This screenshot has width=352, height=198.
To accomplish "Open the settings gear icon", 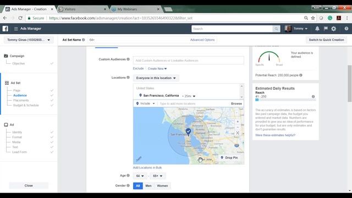I will [334, 29].
